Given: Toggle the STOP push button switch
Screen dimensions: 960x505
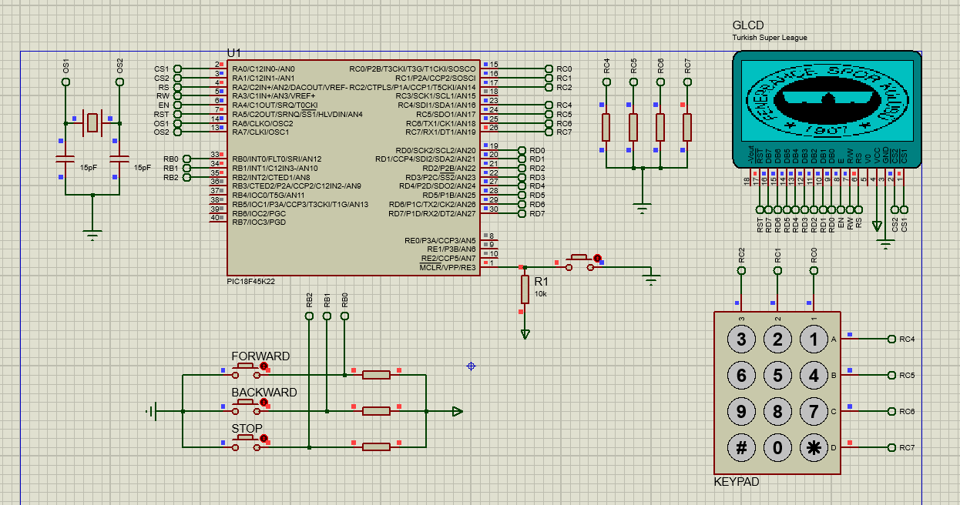Looking at the screenshot, I should pos(248,443).
